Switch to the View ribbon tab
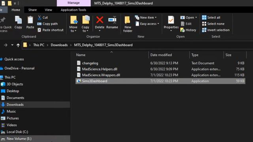This screenshot has height=142, width=253. (x=48, y=10)
